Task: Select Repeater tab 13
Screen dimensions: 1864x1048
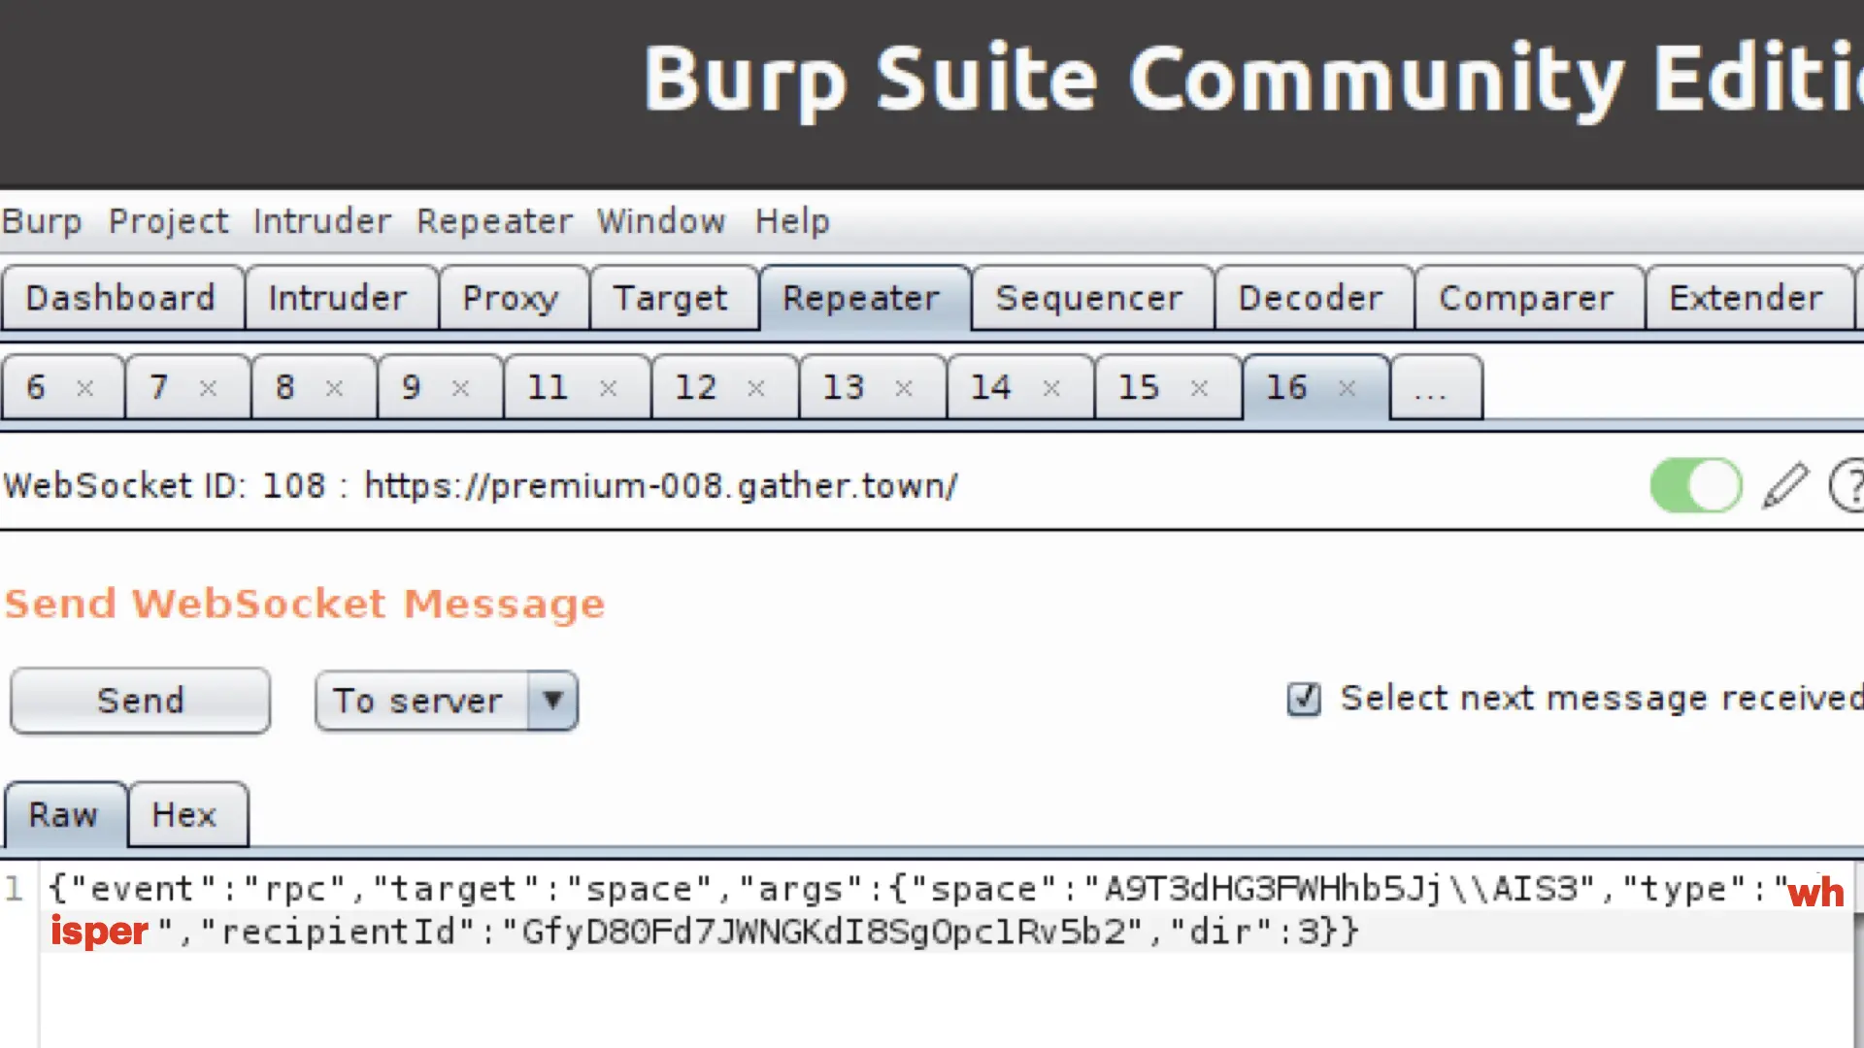Action: click(843, 388)
